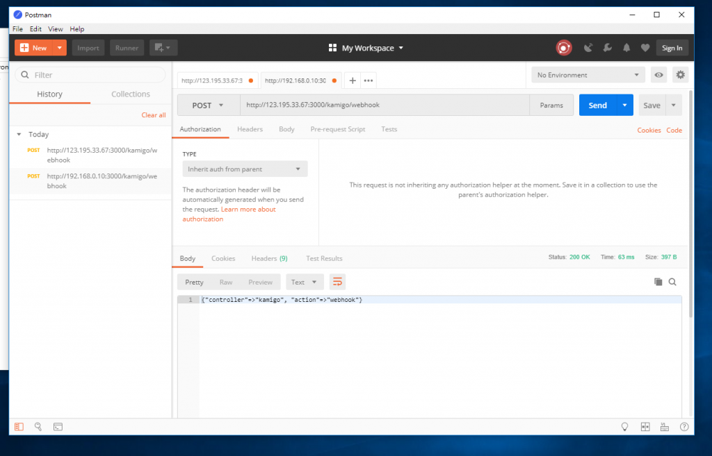Click the workspace grid icon
Screen dimensions: 712x456
point(332,48)
